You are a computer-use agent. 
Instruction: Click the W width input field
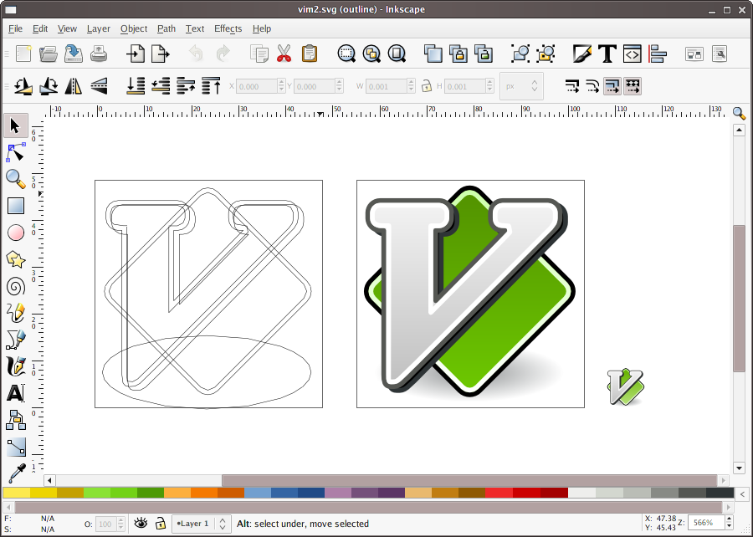(x=387, y=86)
